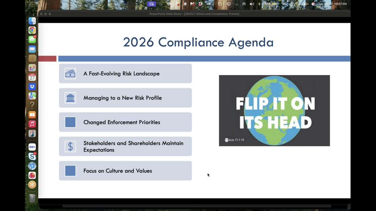This screenshot has width=376, height=211.
Task: Click the question mark dock icon
Action: (x=32, y=105)
